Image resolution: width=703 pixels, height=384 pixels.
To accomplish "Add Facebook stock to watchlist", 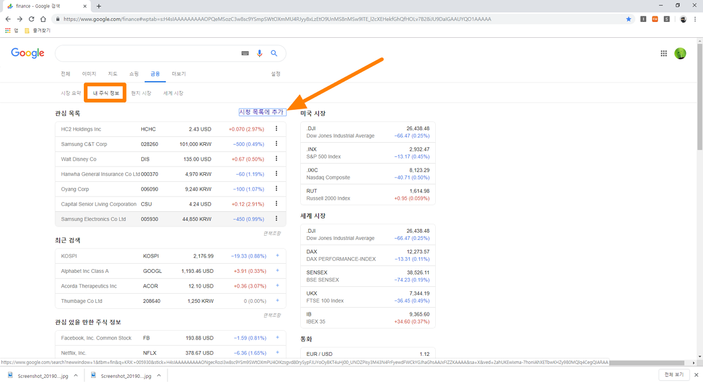I will (x=278, y=338).
